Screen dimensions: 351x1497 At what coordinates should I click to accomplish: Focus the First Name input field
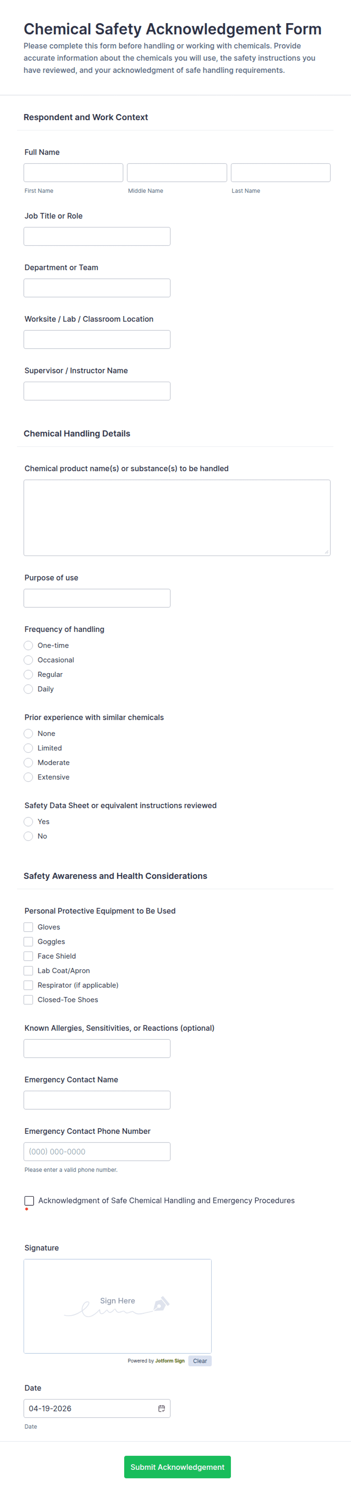click(x=74, y=173)
